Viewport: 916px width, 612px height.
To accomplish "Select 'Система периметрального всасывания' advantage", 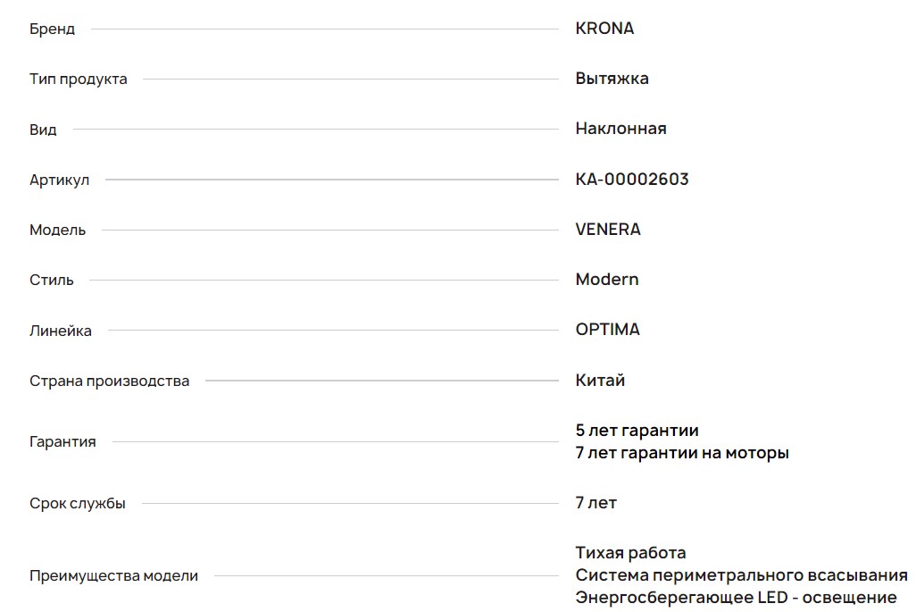I will point(741,575).
